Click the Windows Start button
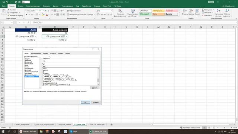 tap(3, 131)
